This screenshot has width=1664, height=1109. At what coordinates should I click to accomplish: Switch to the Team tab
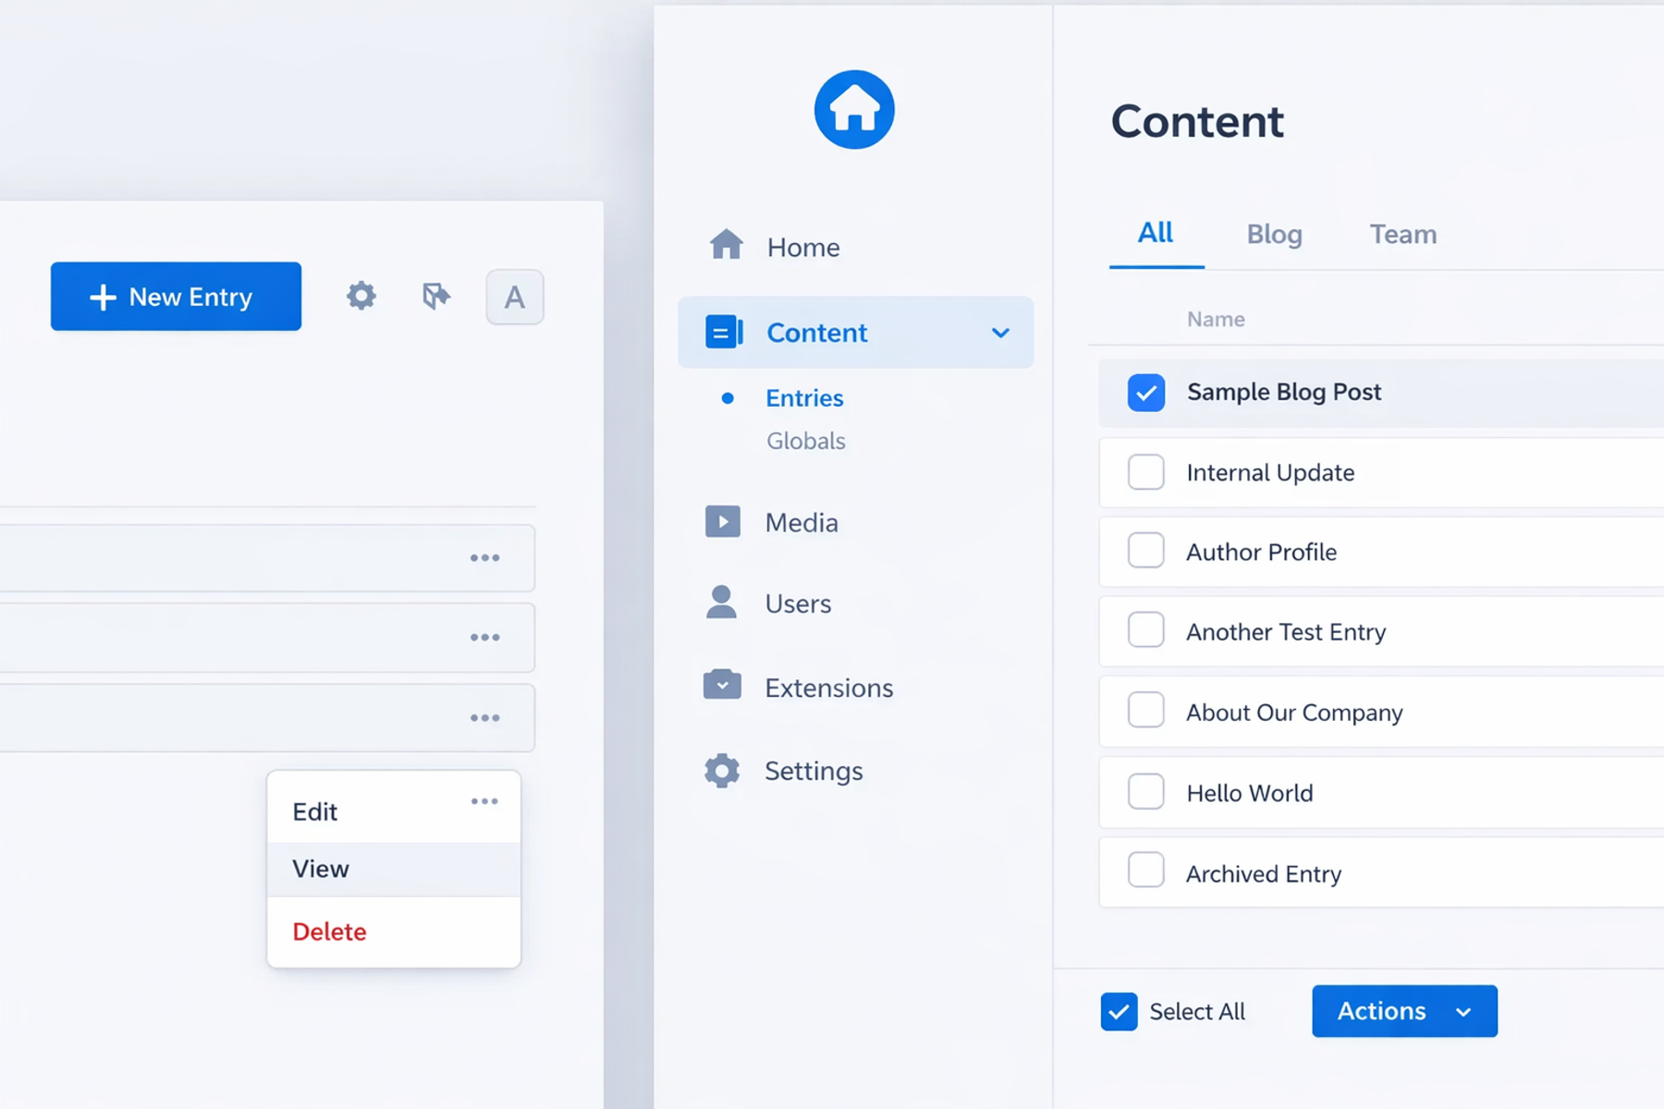point(1403,234)
